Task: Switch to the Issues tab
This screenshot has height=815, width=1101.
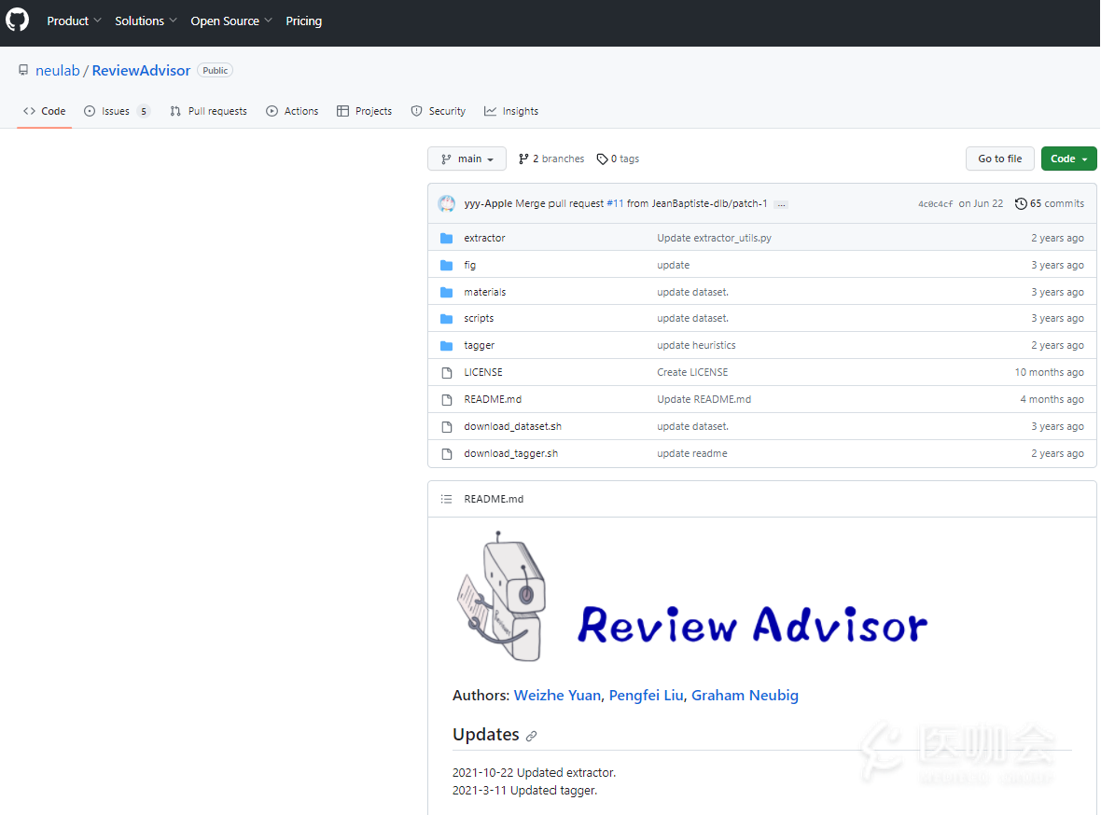Action: click(117, 111)
